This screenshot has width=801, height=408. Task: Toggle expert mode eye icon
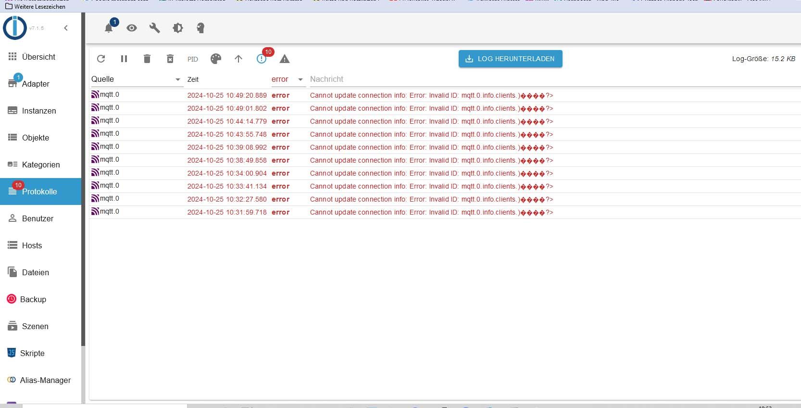pyautogui.click(x=132, y=28)
